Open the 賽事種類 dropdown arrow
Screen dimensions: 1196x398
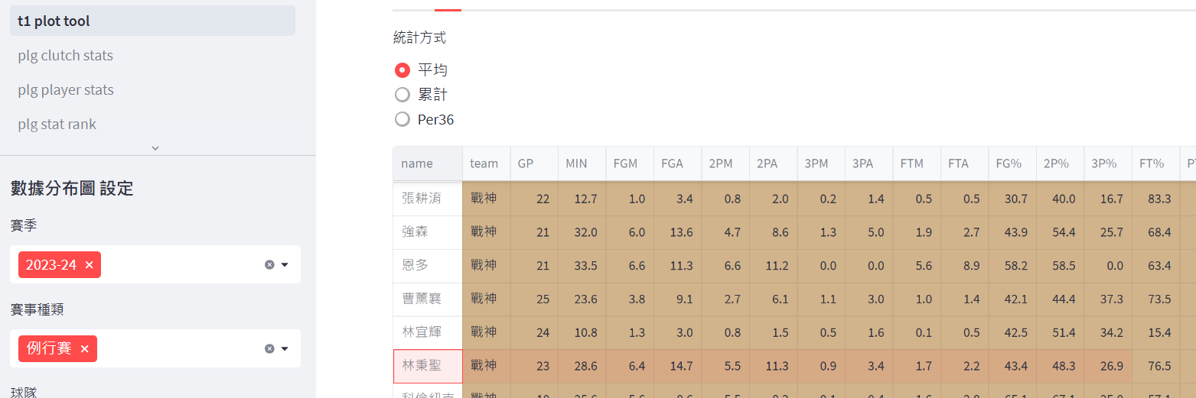click(x=285, y=348)
